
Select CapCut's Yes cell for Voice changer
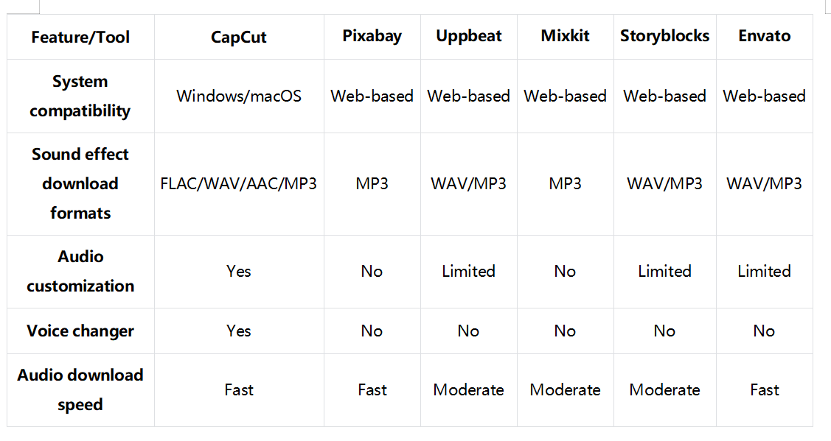coord(239,331)
